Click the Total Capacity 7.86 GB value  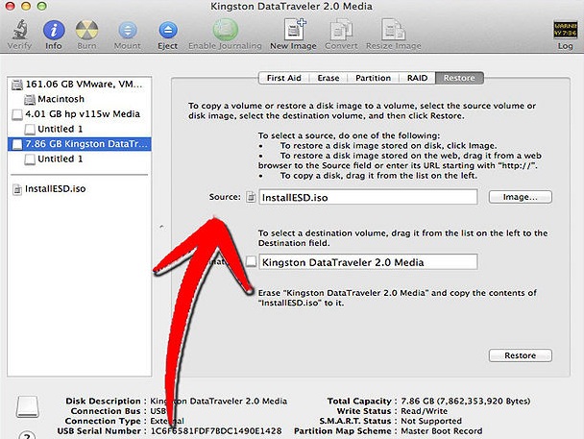tap(465, 401)
